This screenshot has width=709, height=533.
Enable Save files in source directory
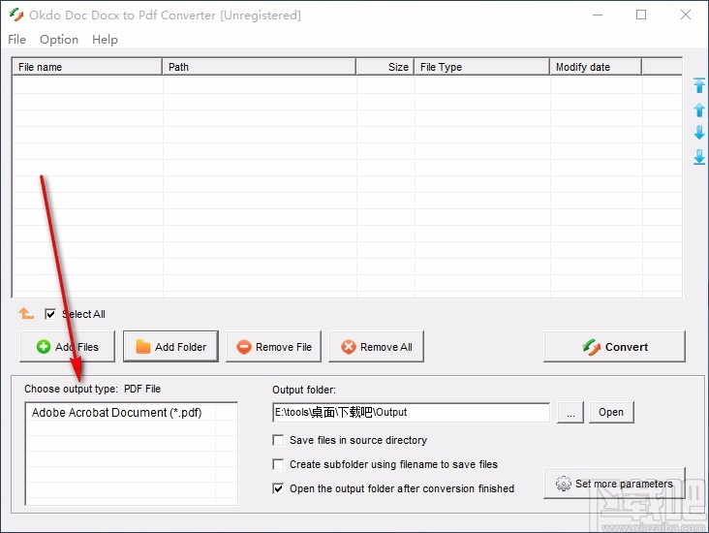pos(278,440)
